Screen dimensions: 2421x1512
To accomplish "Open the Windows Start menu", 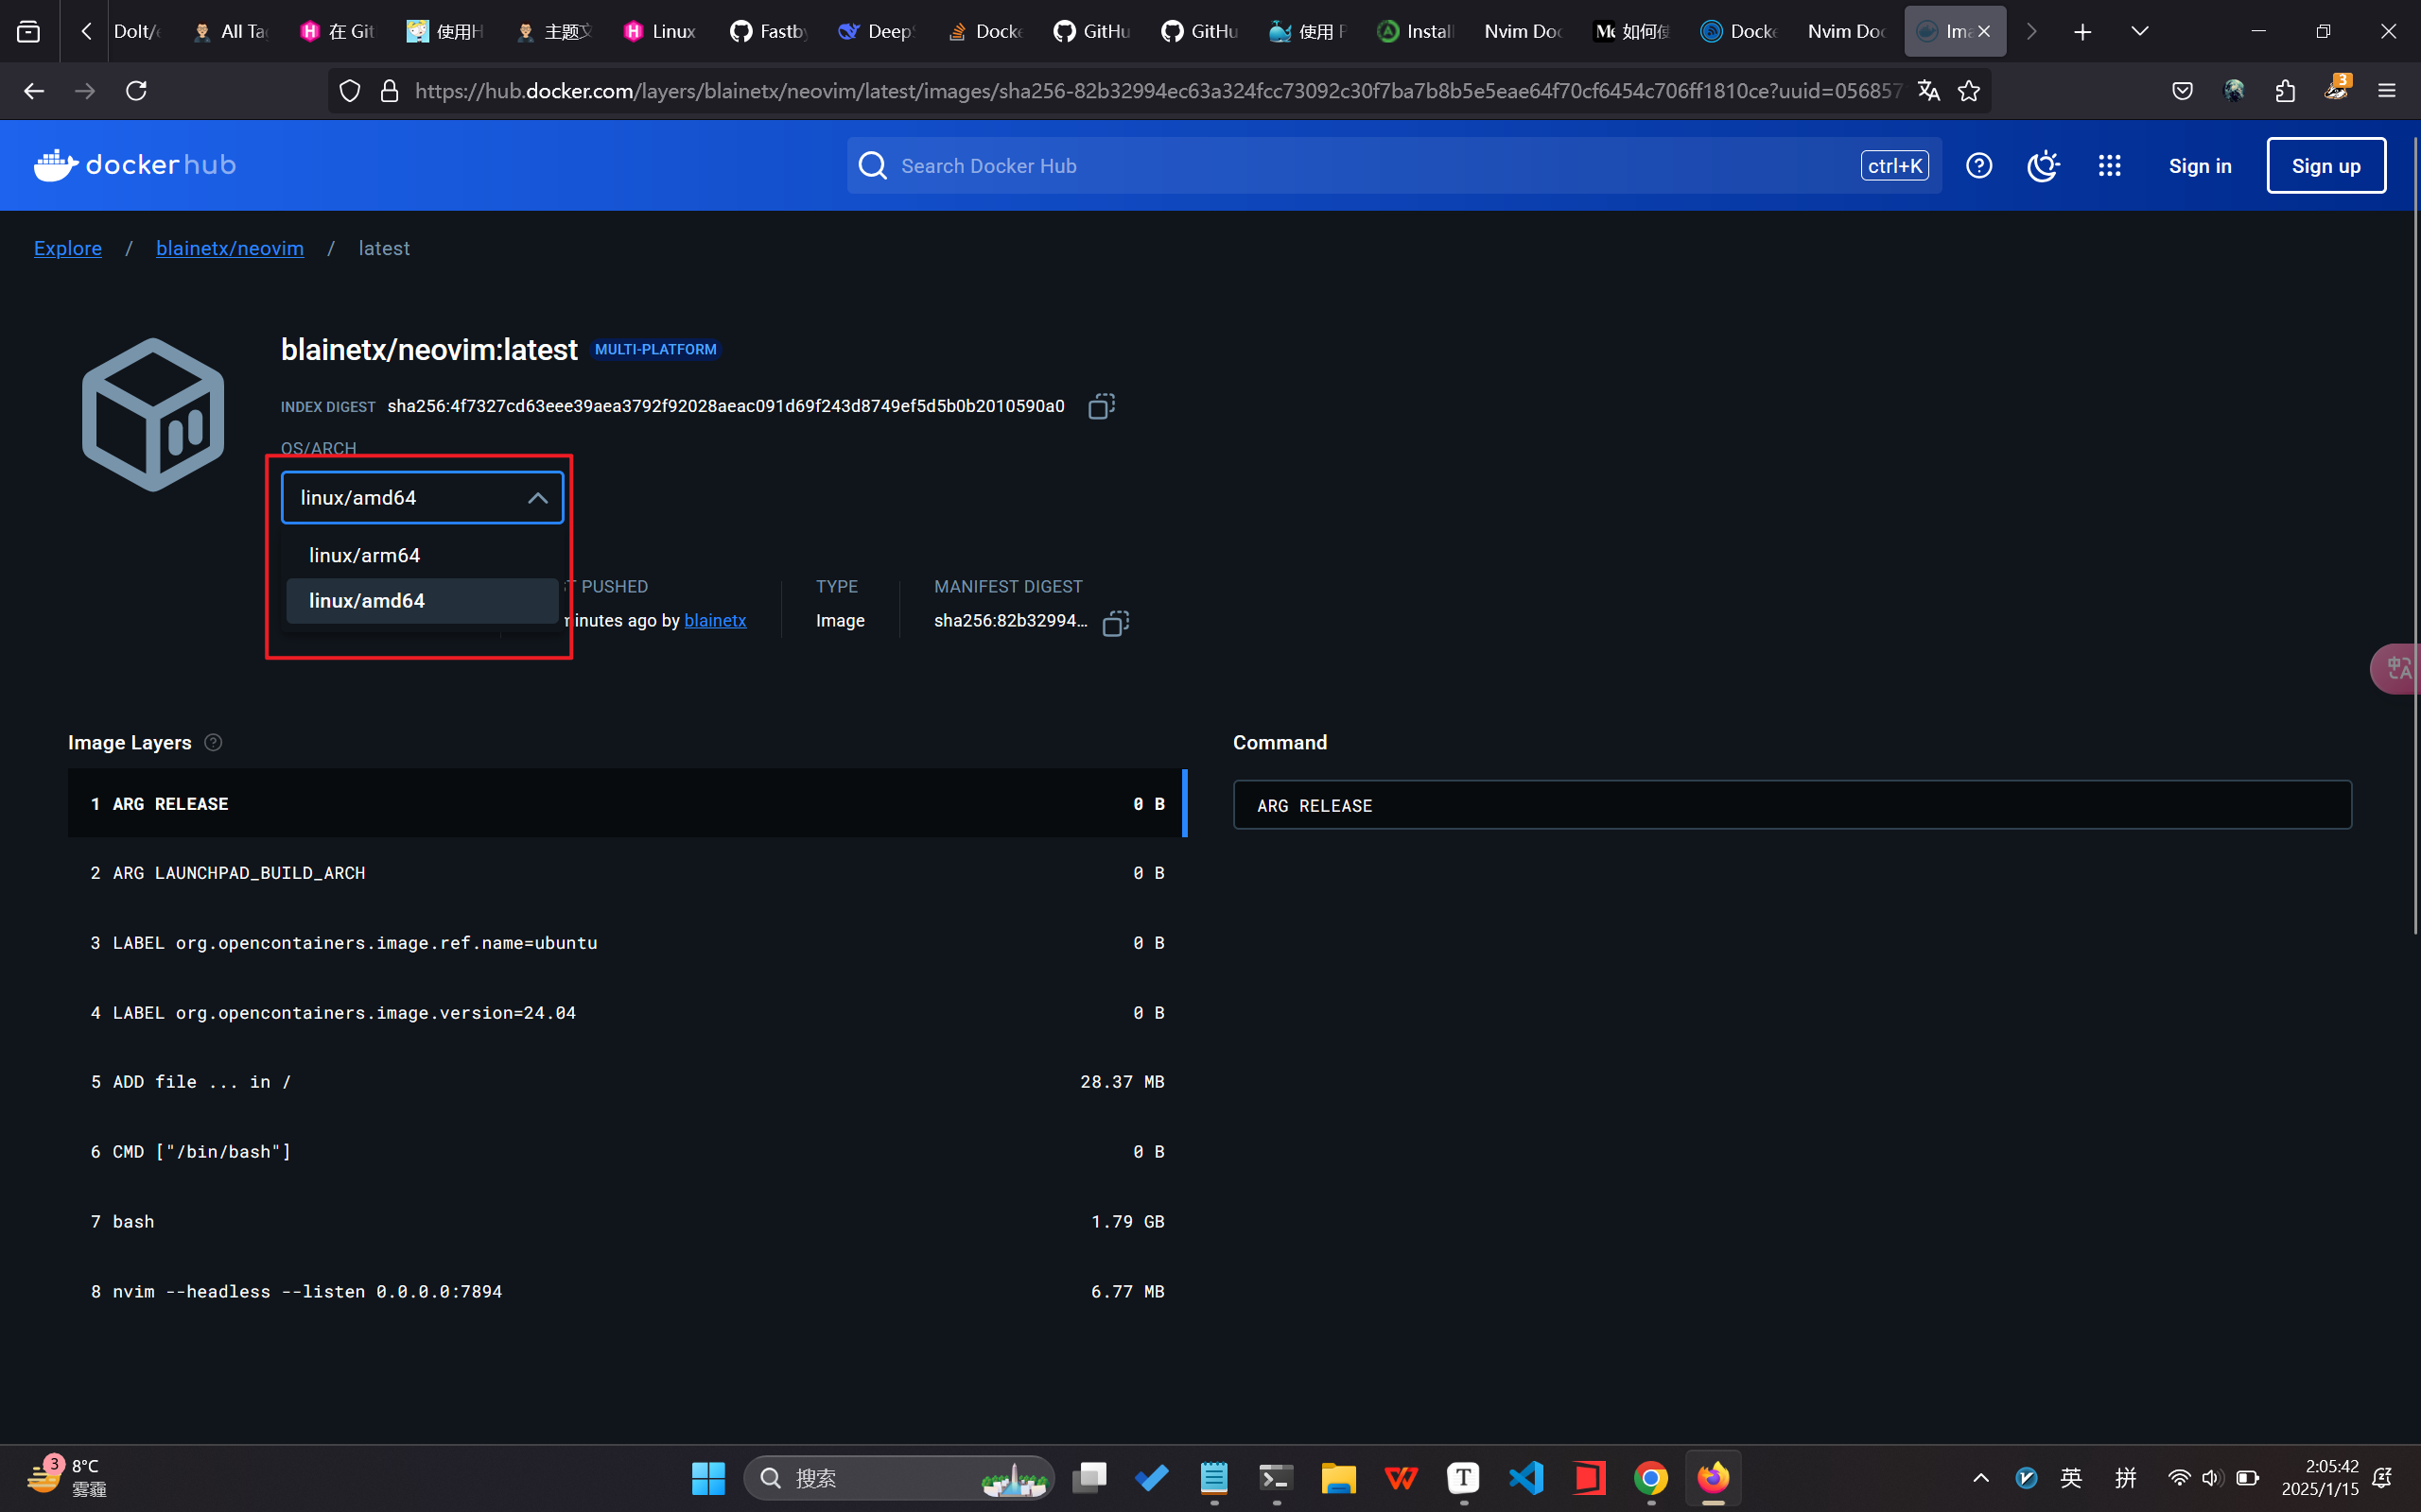I will (708, 1478).
